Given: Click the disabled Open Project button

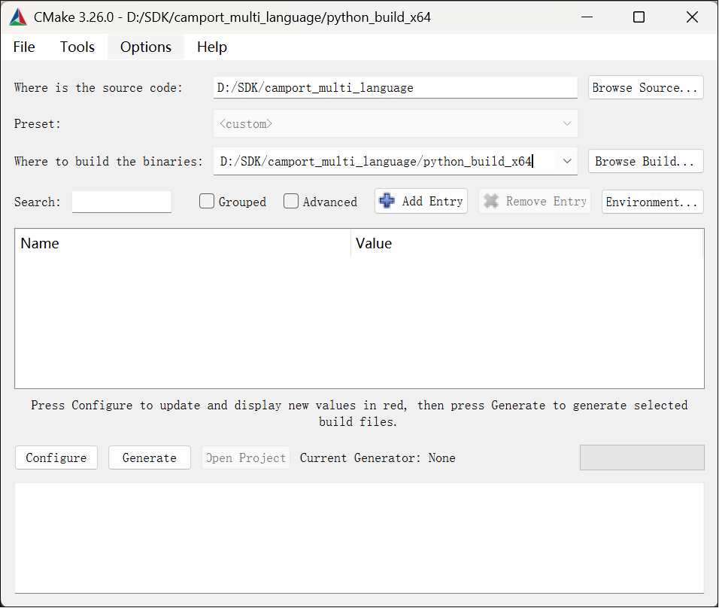Looking at the screenshot, I should click(x=246, y=458).
